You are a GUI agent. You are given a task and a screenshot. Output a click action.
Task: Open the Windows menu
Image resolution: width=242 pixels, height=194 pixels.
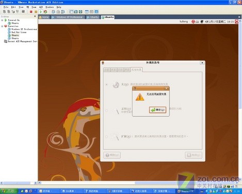(50, 7)
